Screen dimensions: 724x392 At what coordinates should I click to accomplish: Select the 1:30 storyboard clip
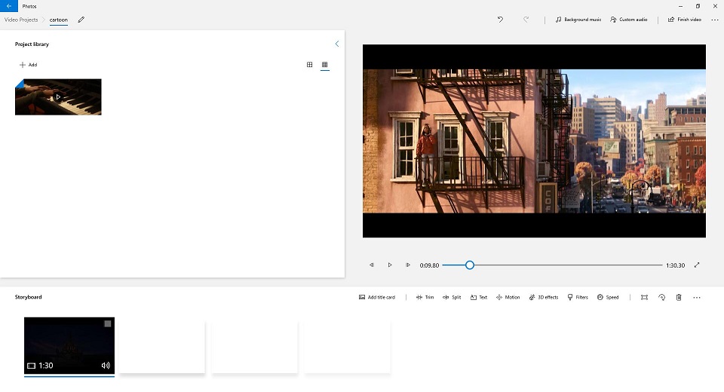click(x=69, y=345)
